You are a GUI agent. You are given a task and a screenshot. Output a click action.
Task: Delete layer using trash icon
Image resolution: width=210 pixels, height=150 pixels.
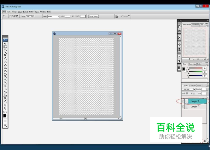click(205, 141)
